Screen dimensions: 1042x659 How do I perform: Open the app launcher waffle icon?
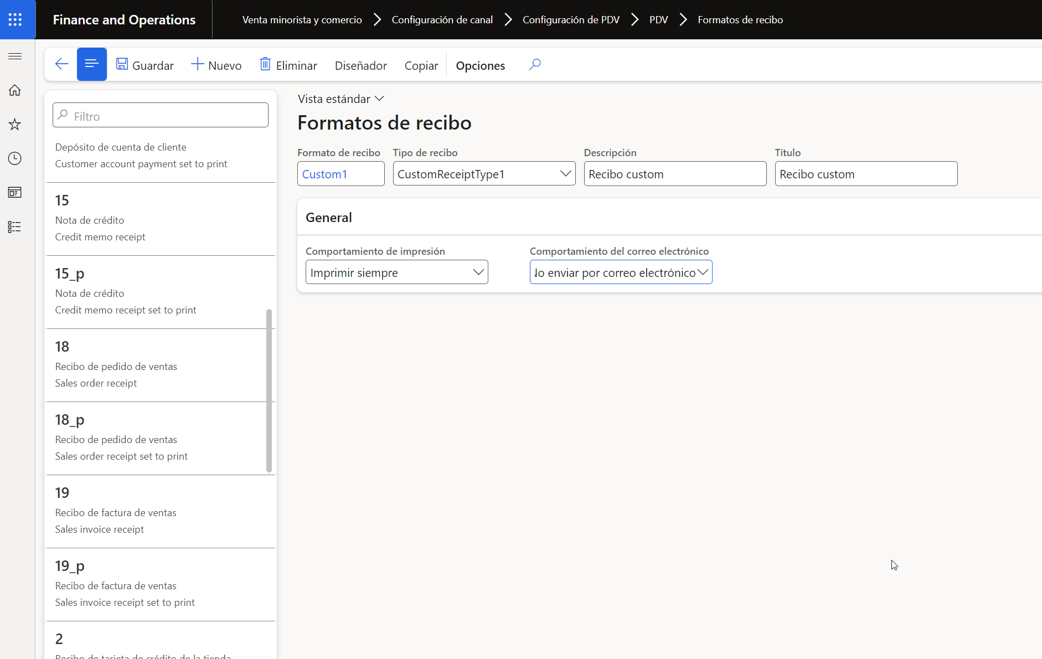pos(15,19)
